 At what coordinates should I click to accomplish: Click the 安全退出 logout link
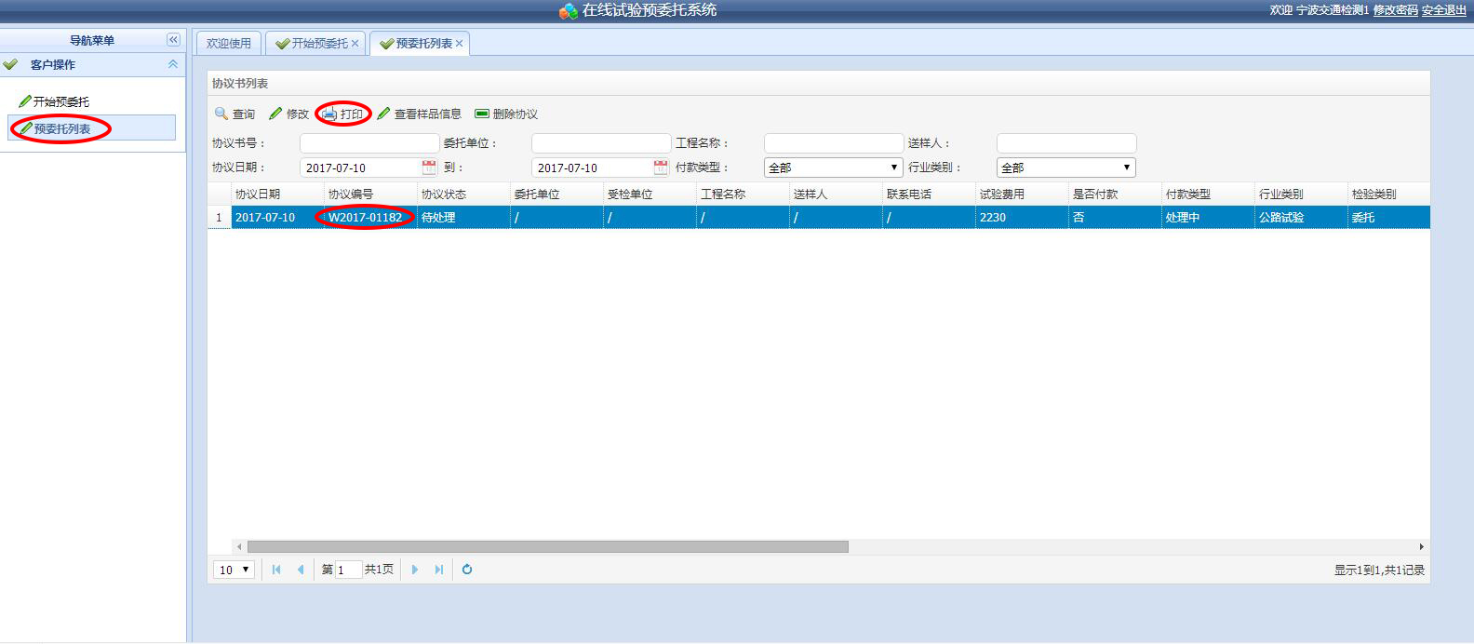click(x=1443, y=10)
